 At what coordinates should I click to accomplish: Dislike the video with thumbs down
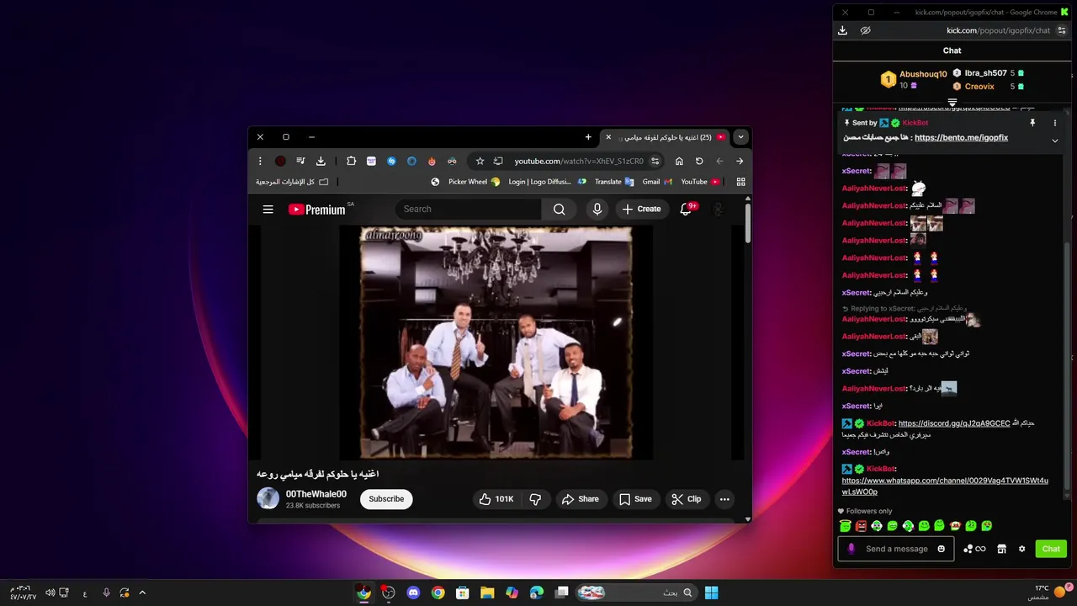[535, 499]
